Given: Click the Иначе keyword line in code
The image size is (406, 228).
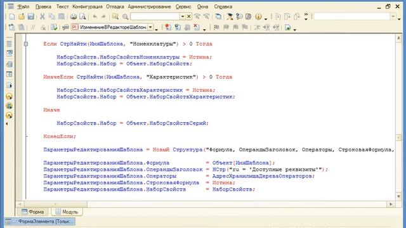Looking at the screenshot, I should (x=51, y=110).
